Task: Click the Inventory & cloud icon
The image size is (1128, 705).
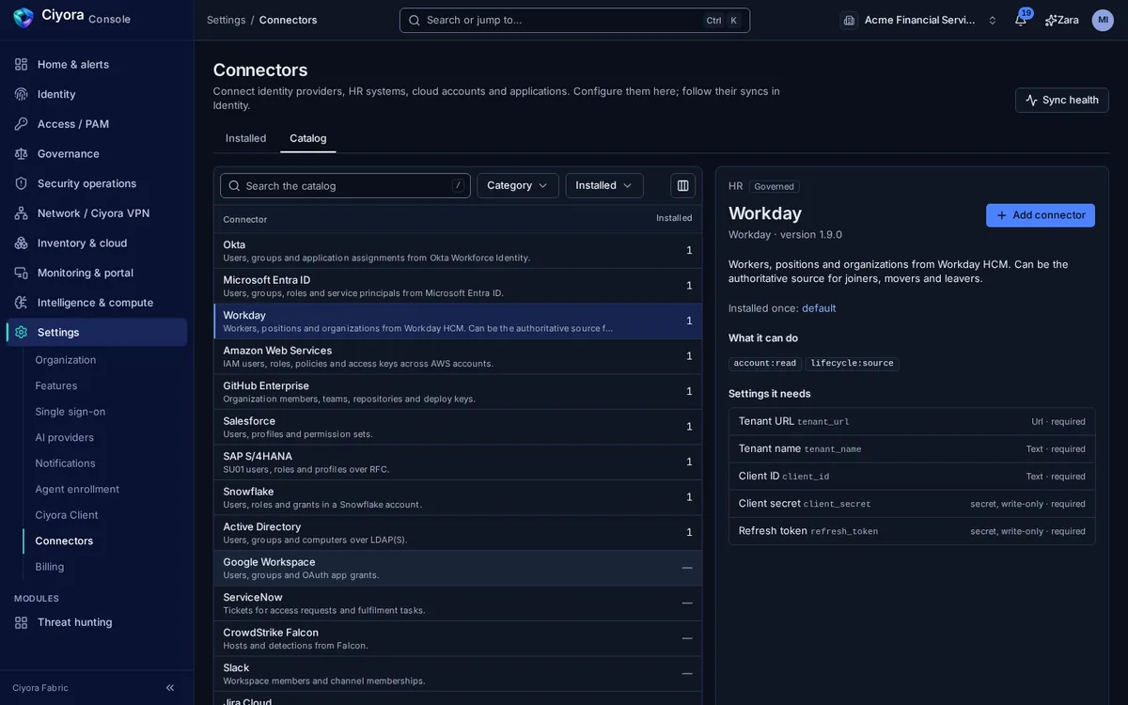Action: tap(21, 243)
